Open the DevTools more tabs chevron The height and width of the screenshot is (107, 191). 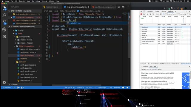(x=175, y=11)
